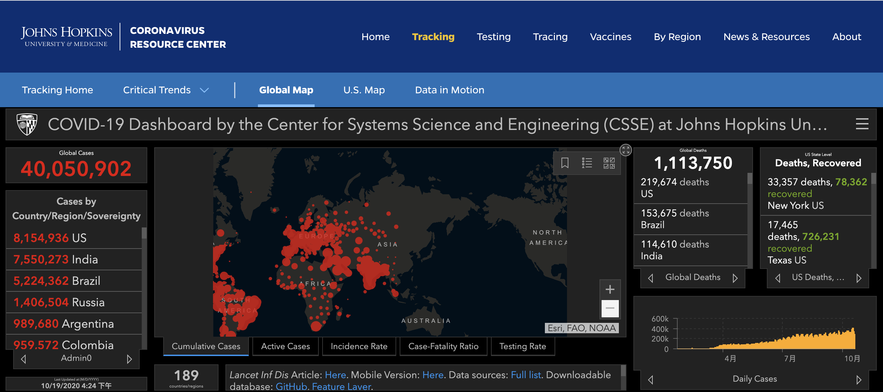Go to previous Admin0 cases list
883x392 pixels.
(24, 359)
